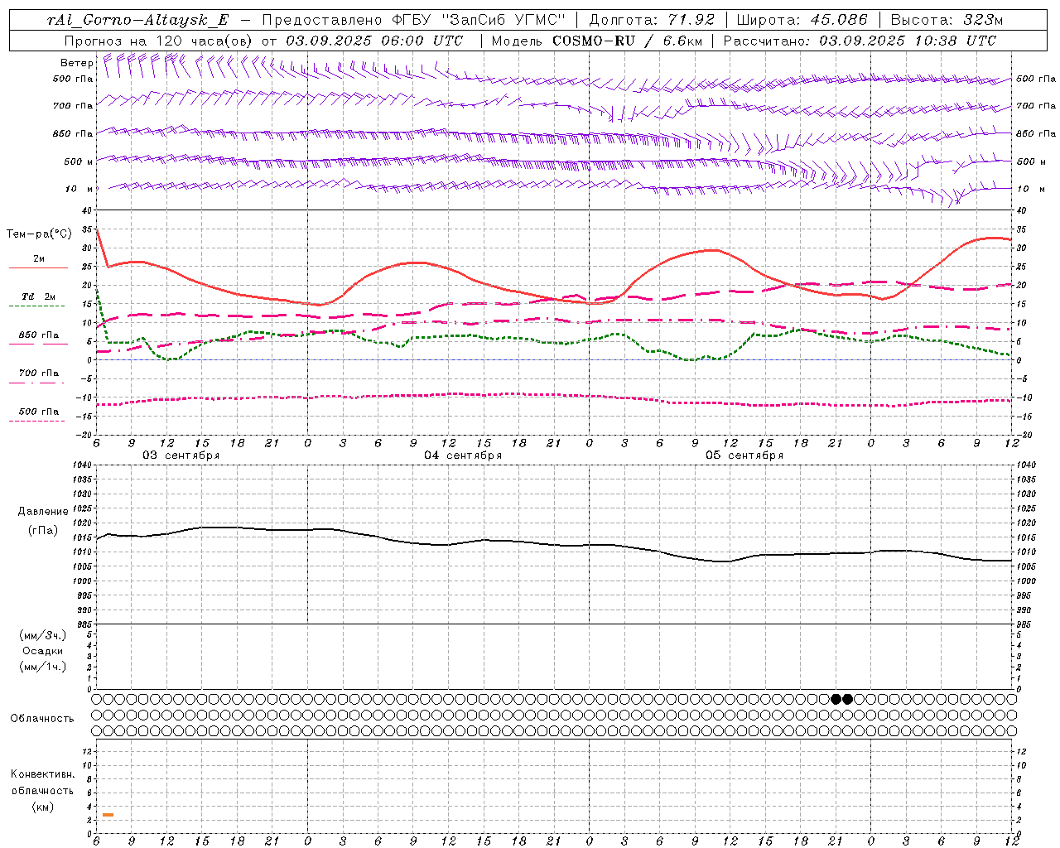Screen dimensions: 1060x848
Task: Click the Осадки panel label
Action: (43, 651)
